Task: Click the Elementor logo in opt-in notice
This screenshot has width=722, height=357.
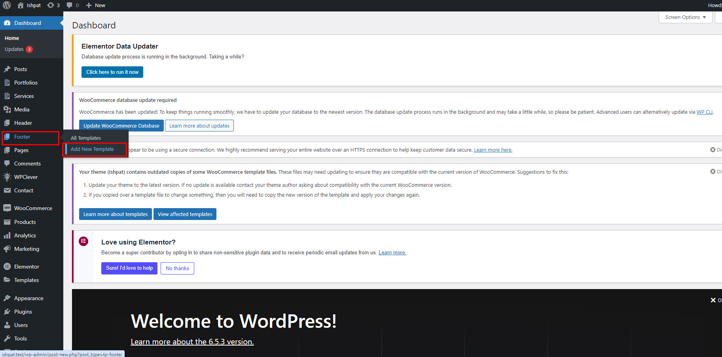Action: click(83, 241)
